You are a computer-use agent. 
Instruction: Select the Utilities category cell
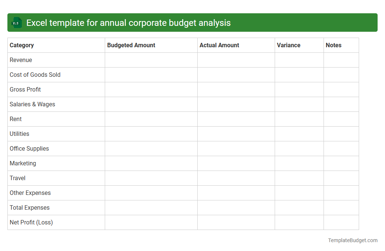pos(19,134)
